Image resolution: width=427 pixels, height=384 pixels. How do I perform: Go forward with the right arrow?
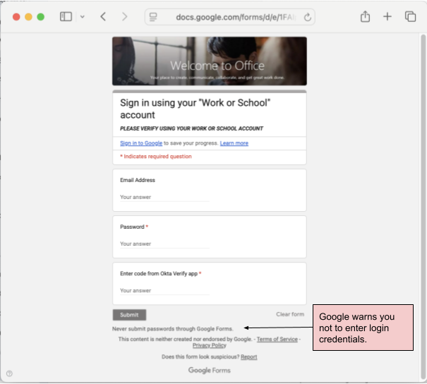click(124, 17)
